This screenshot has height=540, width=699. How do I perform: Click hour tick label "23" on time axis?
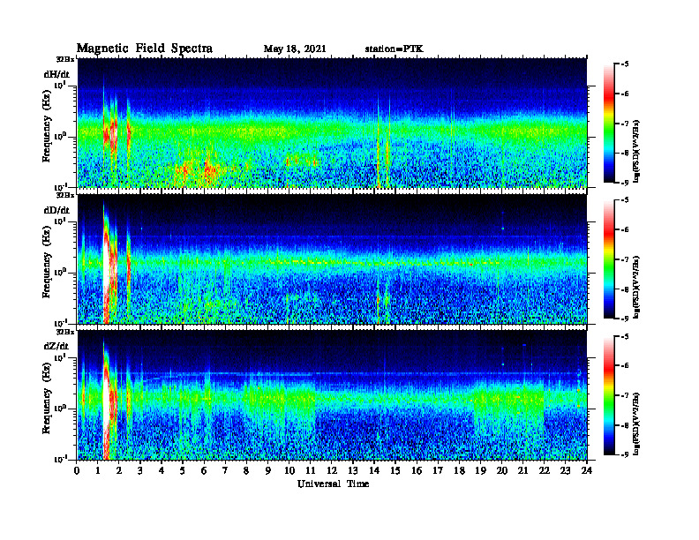pos(565,471)
